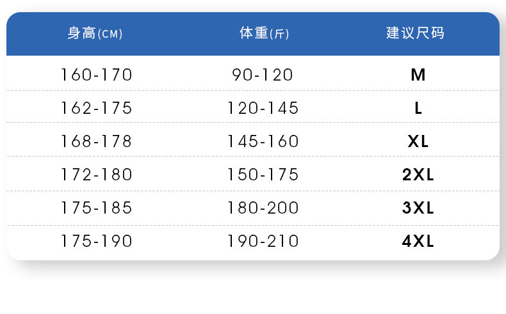The image size is (506, 314).
Task: Click the 162-175 height cell
Action: pos(97,108)
